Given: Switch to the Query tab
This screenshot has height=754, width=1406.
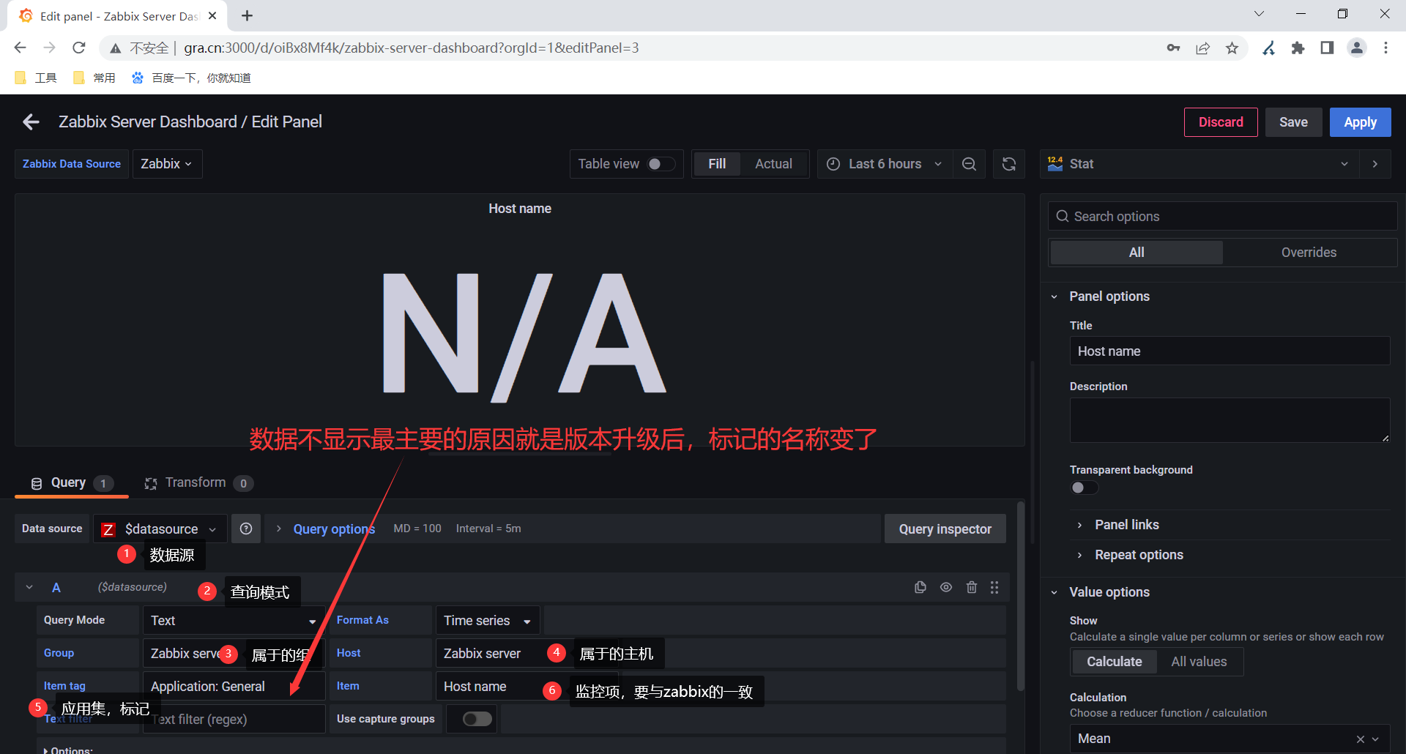Looking at the screenshot, I should click(71, 483).
